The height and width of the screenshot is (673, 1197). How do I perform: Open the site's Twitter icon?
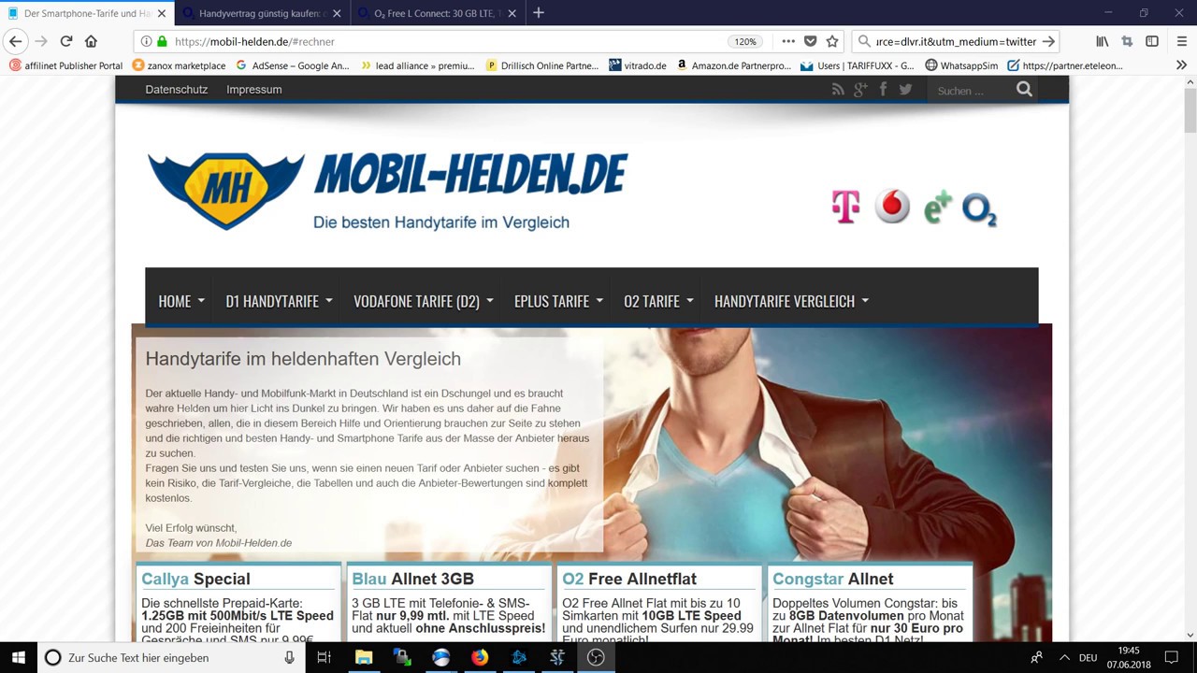tap(905, 89)
